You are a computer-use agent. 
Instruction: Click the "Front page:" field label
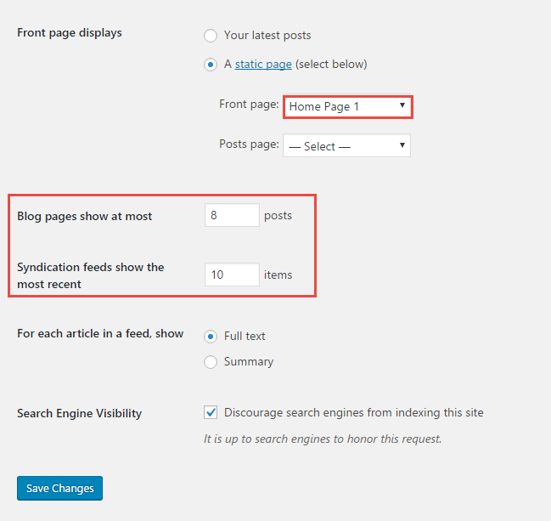point(249,105)
